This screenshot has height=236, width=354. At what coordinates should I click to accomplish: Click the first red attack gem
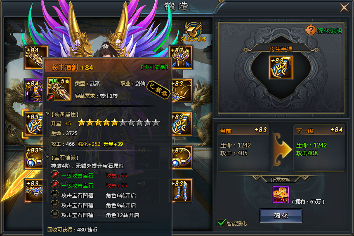54,175
